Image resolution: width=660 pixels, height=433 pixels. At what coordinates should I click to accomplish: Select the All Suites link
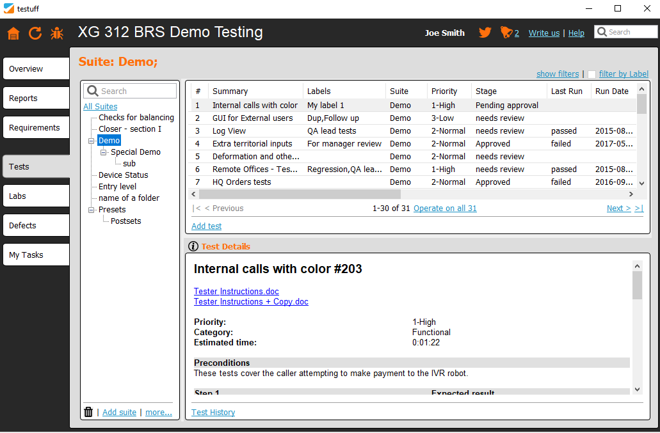click(100, 106)
